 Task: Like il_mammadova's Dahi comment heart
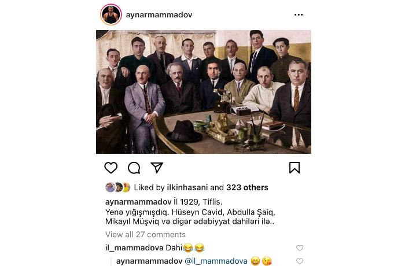click(300, 248)
